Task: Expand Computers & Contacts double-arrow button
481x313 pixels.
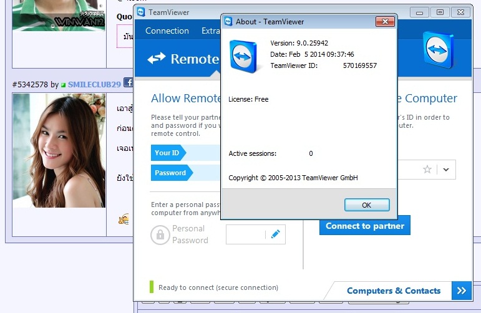Action: point(462,291)
